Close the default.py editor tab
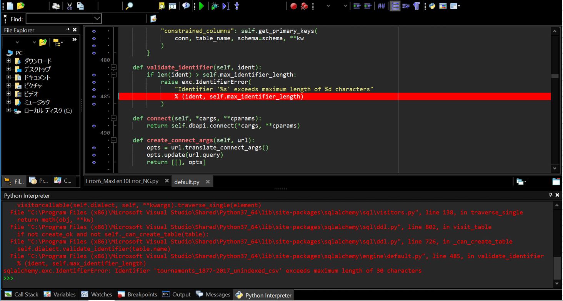The height and width of the screenshot is (301, 563). tap(208, 182)
